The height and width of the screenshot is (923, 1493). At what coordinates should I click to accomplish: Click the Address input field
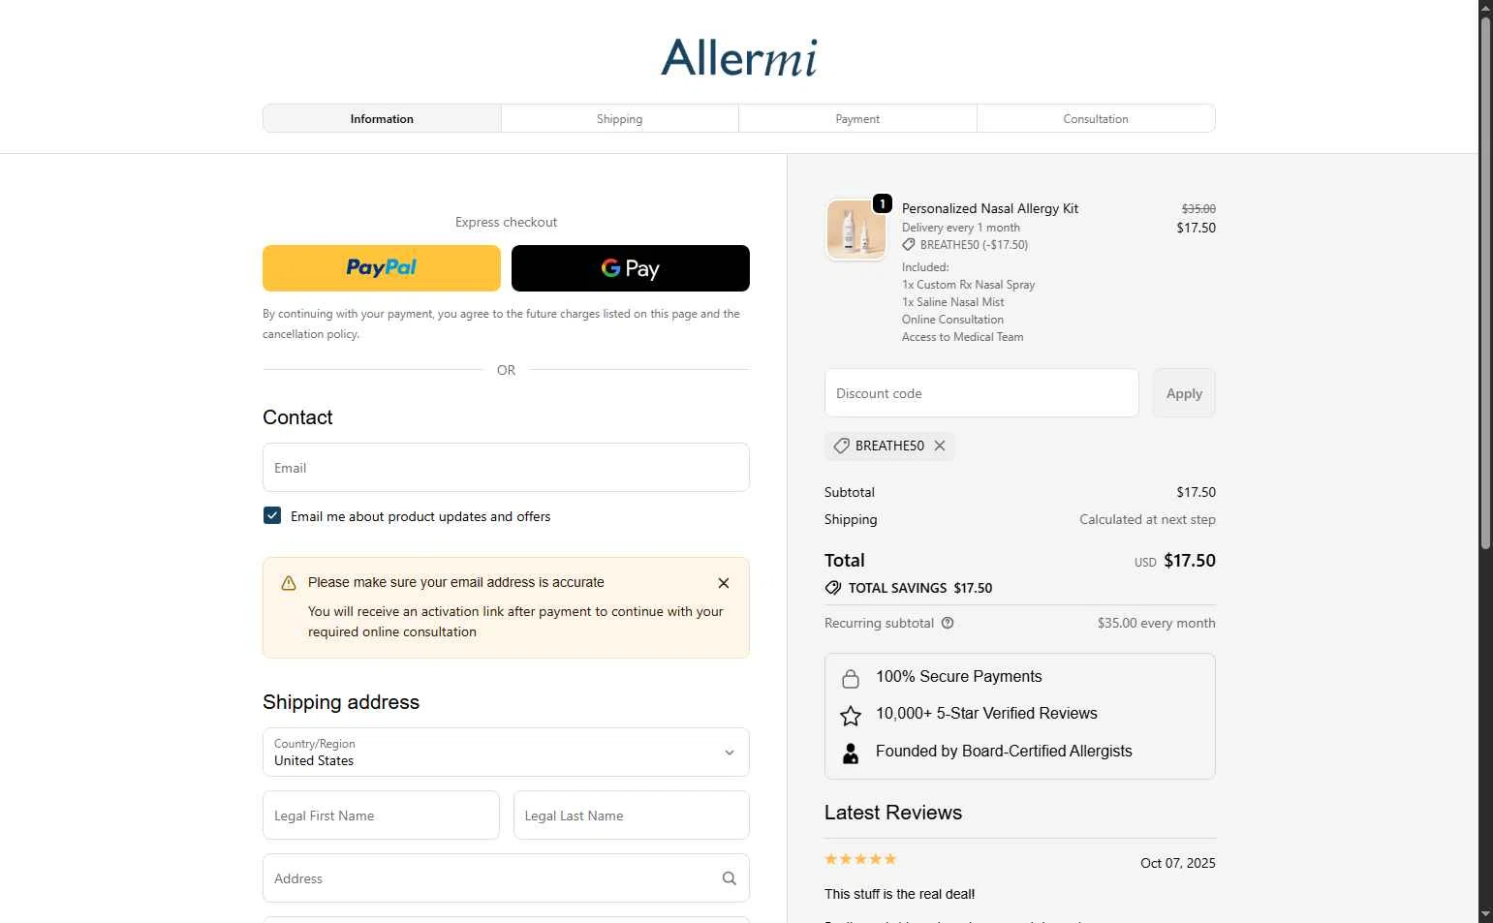[x=506, y=878]
